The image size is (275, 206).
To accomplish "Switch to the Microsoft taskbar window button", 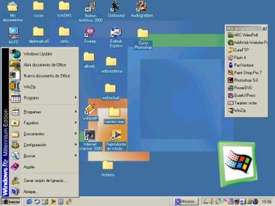I will pos(186,202).
